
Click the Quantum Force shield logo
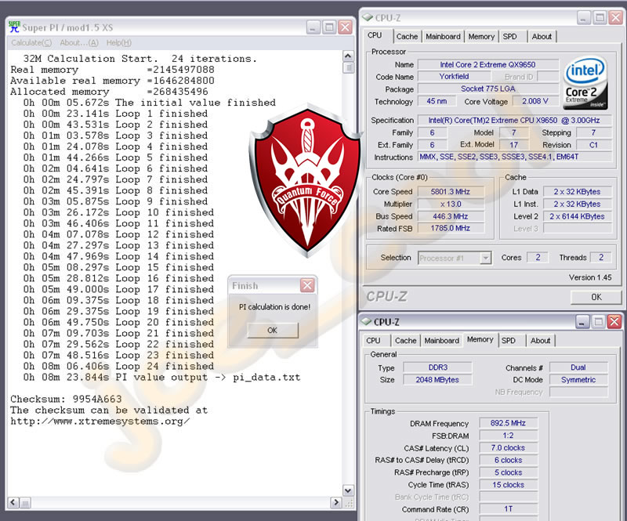coord(306,180)
